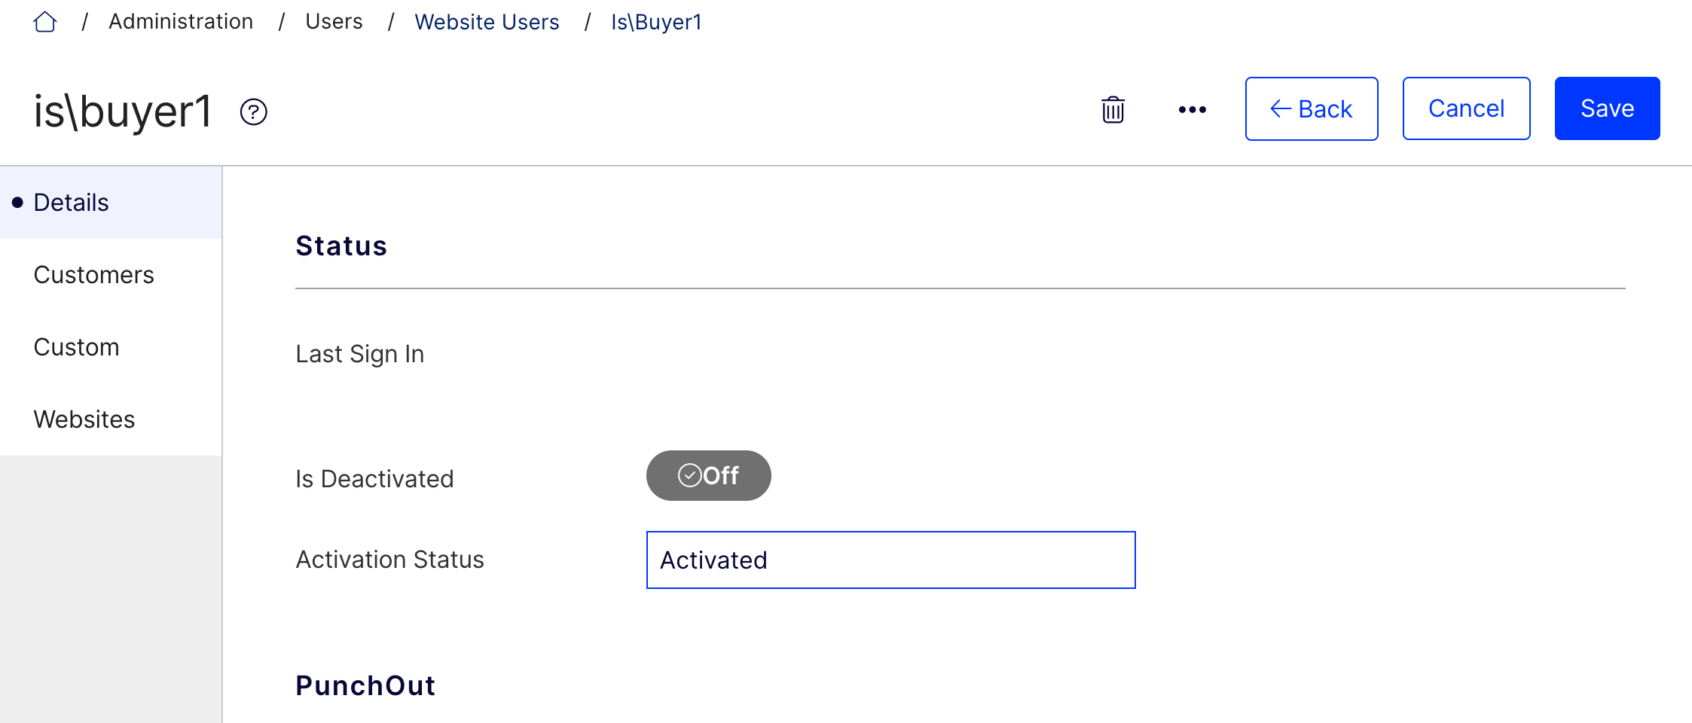This screenshot has width=1692, height=723.
Task: Delete user with the trash icon
Action: click(x=1113, y=109)
